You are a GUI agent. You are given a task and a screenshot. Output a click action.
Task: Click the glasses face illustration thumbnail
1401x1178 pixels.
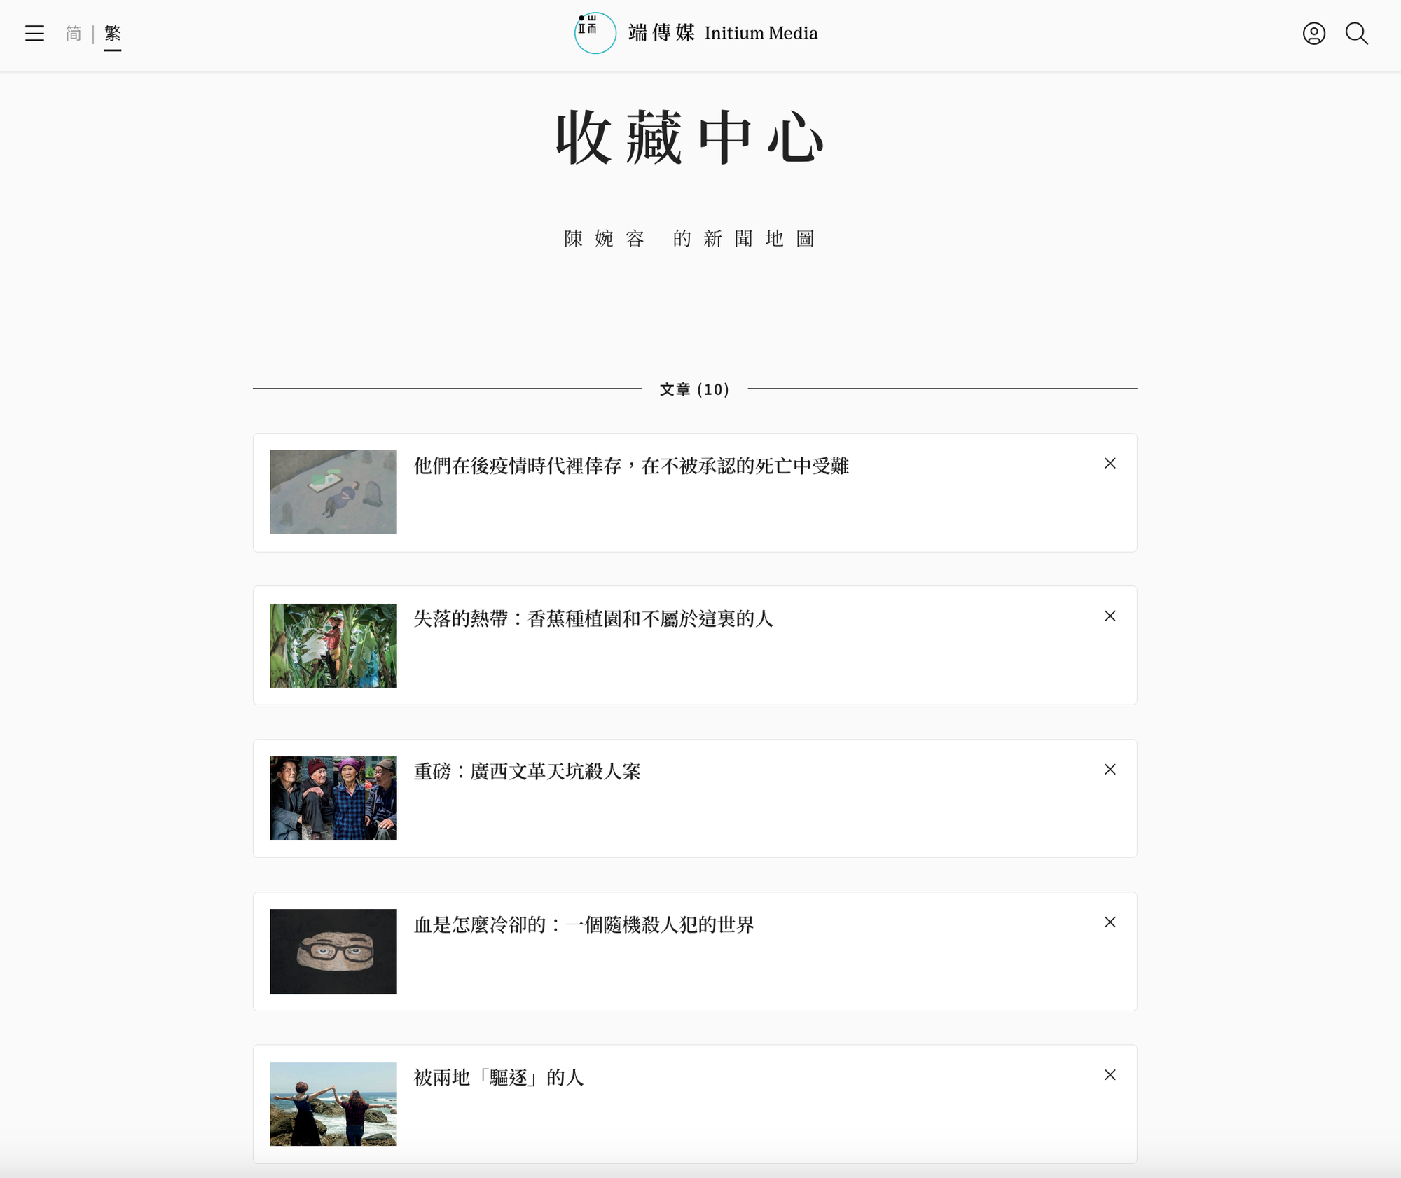[x=333, y=951]
